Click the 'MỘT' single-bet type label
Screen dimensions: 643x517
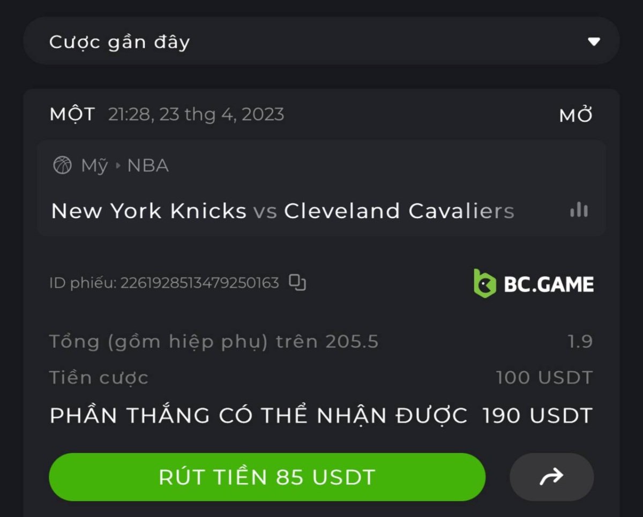72,114
